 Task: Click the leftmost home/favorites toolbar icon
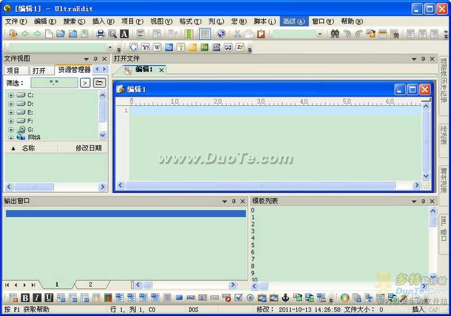(x=13, y=34)
